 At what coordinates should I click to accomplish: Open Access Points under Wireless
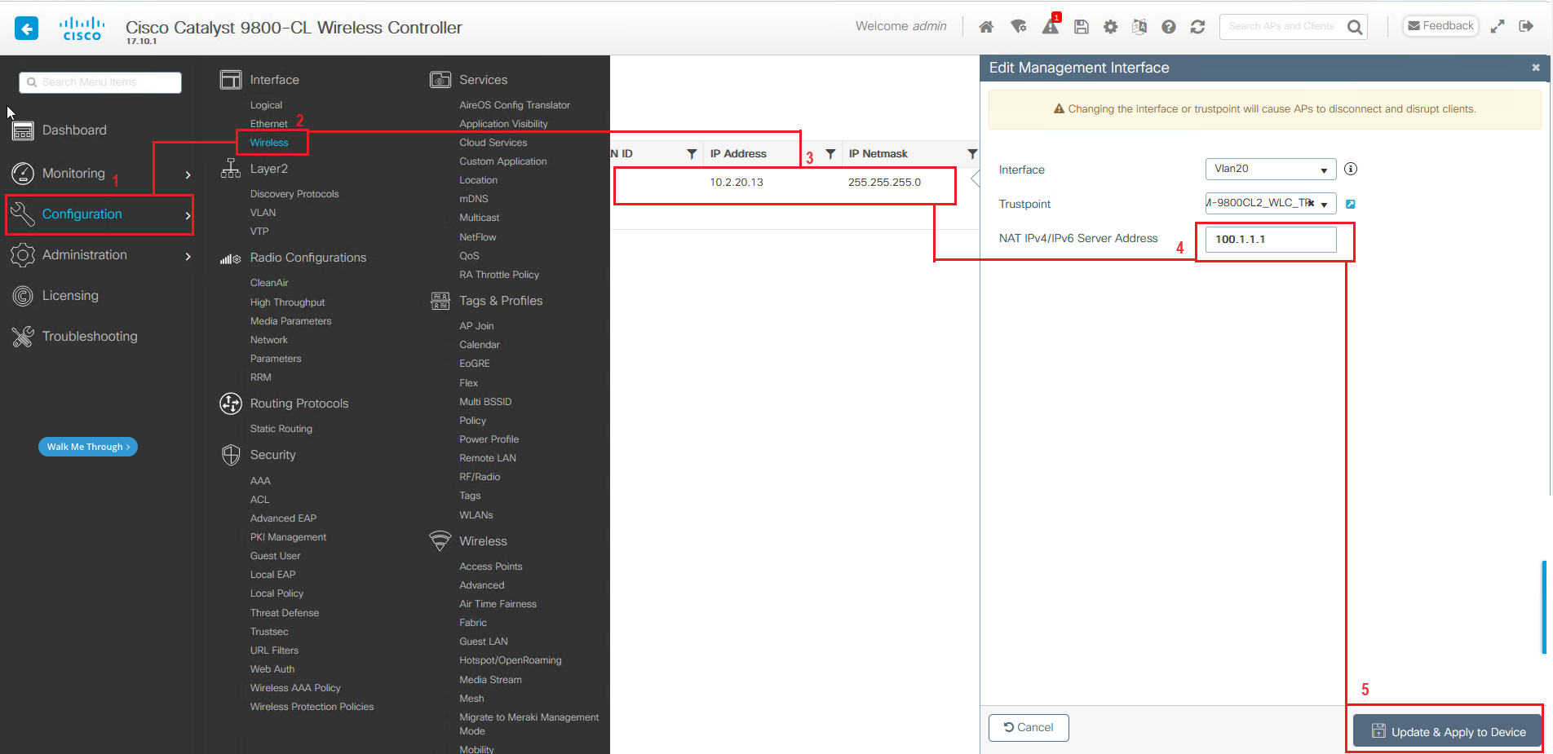point(490,567)
